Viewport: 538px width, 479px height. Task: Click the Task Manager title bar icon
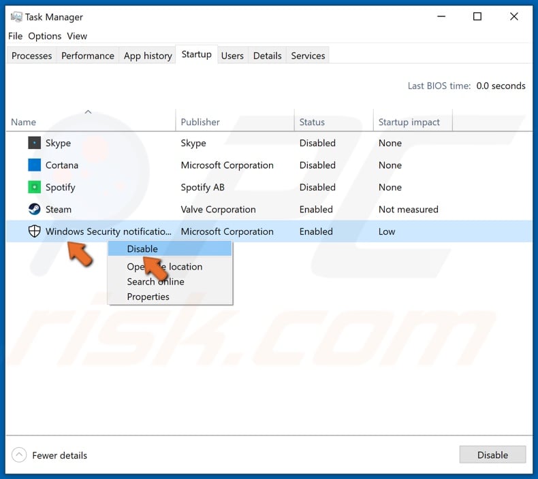coord(16,17)
